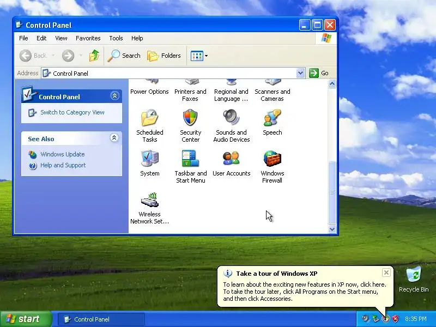Click the Scanners and Cameras label
The height and width of the screenshot is (327, 436).
tap(272, 95)
